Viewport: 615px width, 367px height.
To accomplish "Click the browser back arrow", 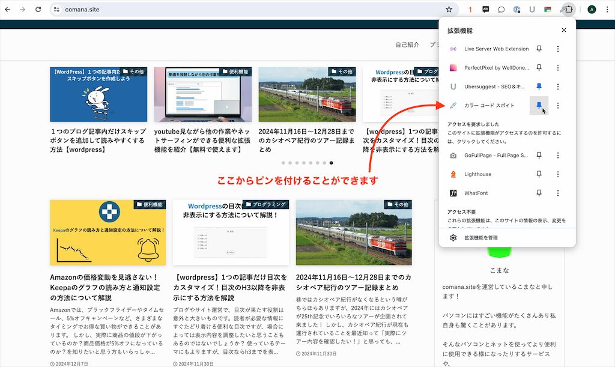I will (x=7, y=10).
